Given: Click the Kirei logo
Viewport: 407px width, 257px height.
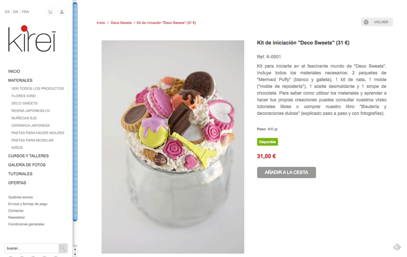Looking at the screenshot, I should [32, 39].
